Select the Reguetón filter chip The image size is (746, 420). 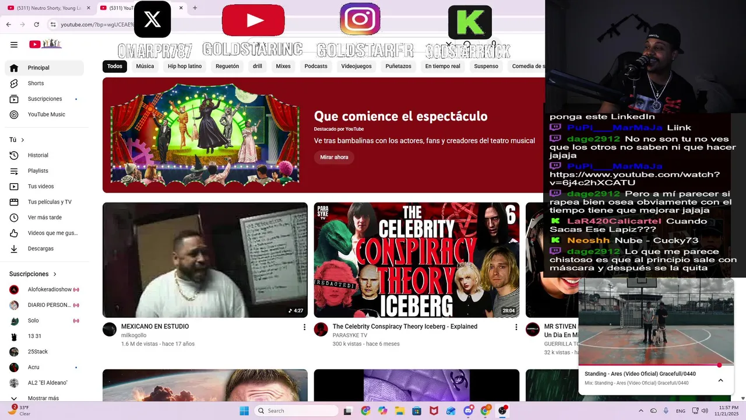pos(227,66)
